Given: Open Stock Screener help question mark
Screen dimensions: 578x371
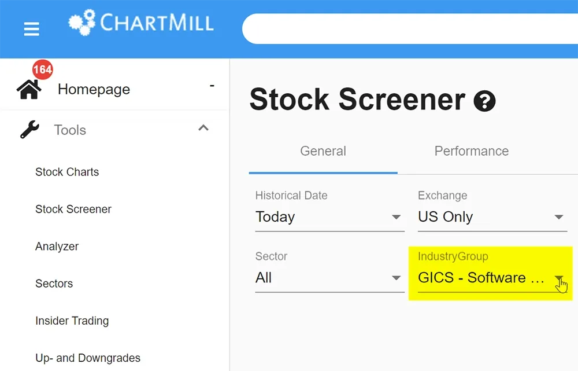Looking at the screenshot, I should [484, 101].
